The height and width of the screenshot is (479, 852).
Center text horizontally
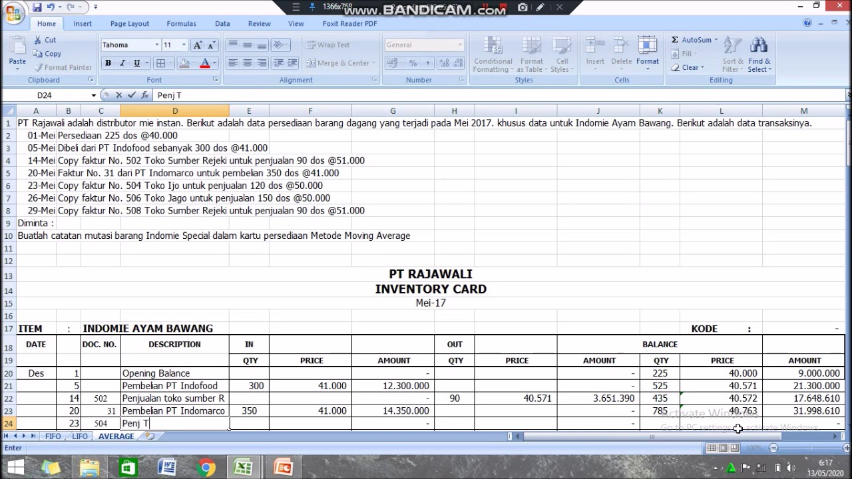pyautogui.click(x=247, y=63)
